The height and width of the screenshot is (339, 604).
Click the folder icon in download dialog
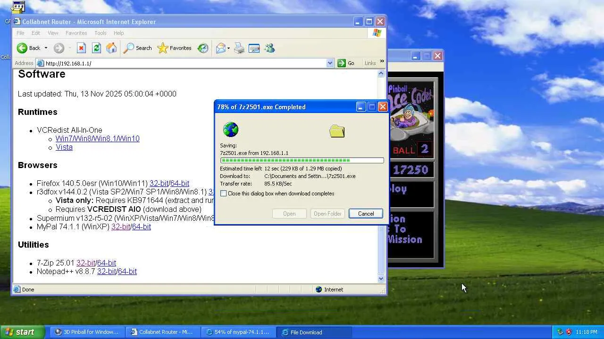(x=337, y=131)
